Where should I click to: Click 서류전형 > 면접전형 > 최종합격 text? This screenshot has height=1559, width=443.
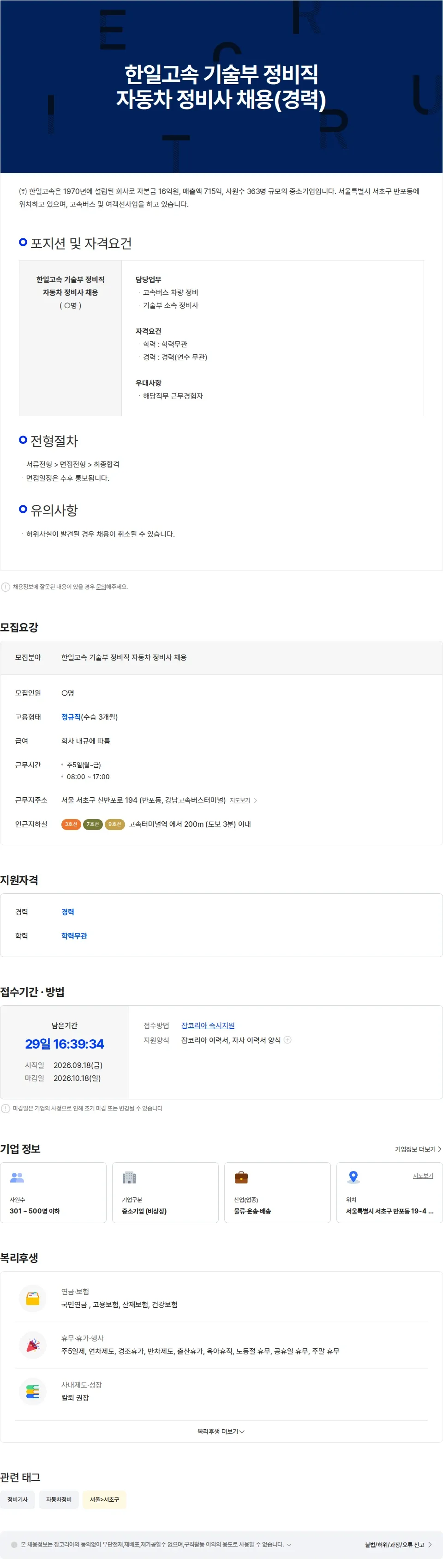pyautogui.click(x=72, y=464)
